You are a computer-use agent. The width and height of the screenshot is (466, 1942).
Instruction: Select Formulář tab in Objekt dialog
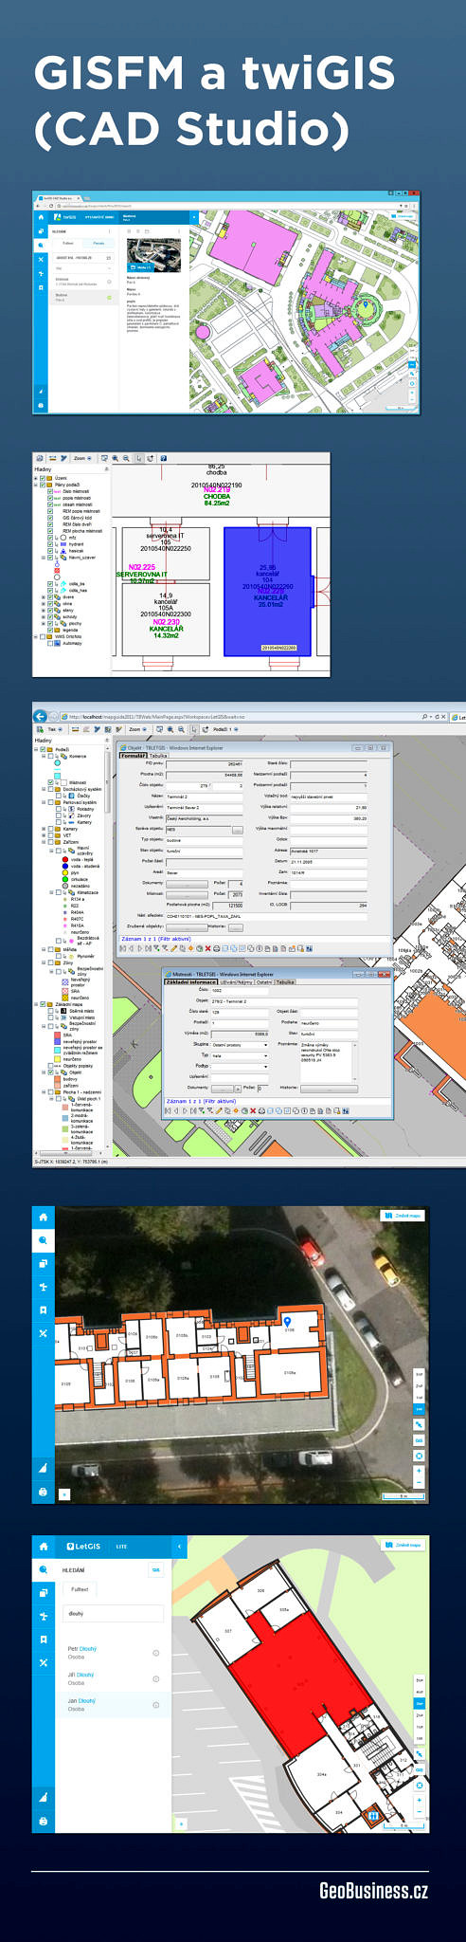(x=133, y=756)
